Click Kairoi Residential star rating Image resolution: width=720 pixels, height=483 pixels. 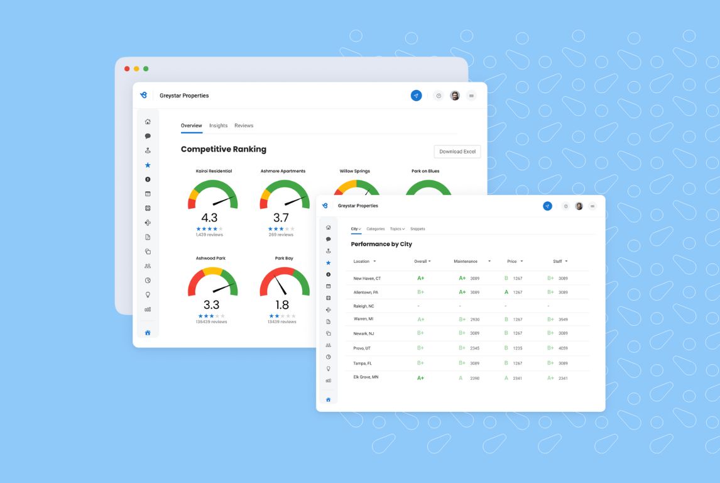[209, 229]
